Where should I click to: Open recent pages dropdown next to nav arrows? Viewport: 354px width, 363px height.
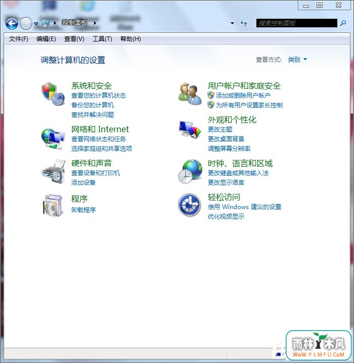click(x=36, y=23)
